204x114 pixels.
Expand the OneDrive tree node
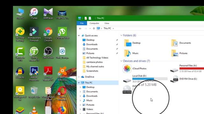[79, 77]
